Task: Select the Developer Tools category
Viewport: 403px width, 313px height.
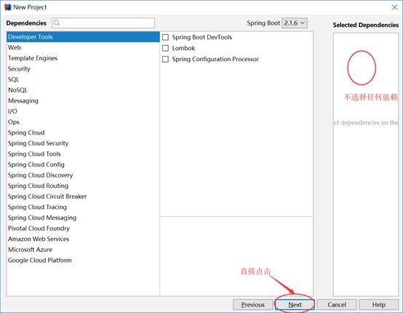Action: [83, 37]
